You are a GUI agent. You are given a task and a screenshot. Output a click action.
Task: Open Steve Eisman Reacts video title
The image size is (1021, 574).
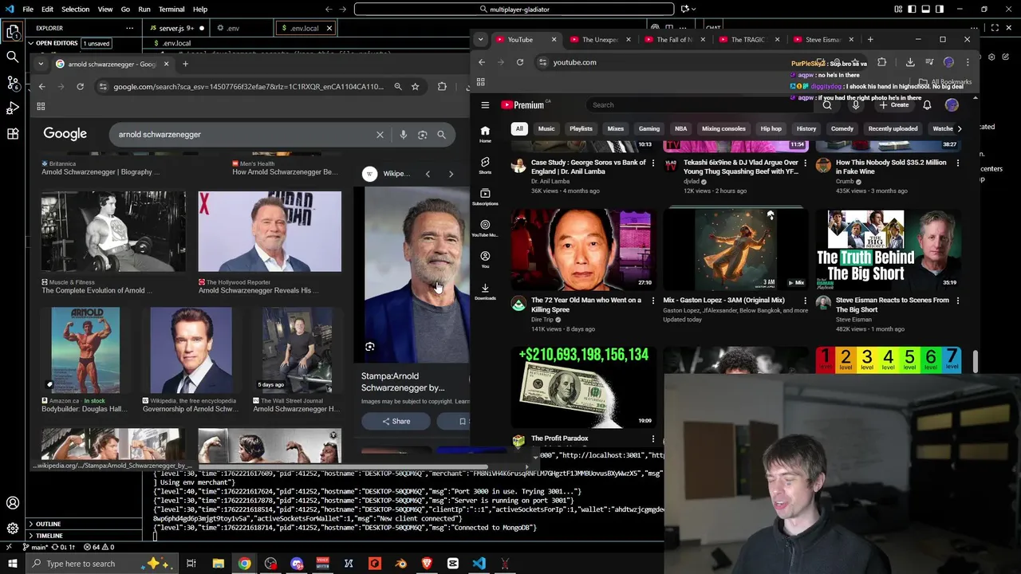[x=893, y=305]
